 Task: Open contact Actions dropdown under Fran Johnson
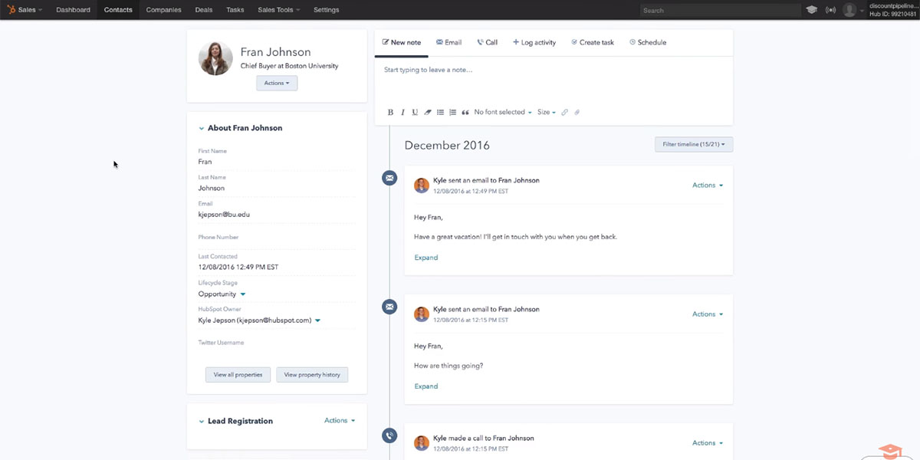point(277,83)
